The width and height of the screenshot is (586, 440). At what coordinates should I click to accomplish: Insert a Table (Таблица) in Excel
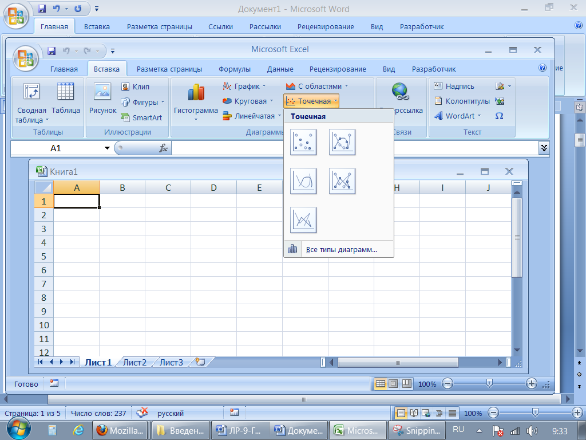(x=65, y=99)
